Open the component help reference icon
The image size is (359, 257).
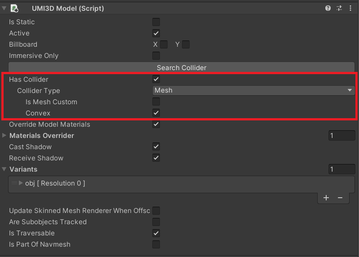328,8
